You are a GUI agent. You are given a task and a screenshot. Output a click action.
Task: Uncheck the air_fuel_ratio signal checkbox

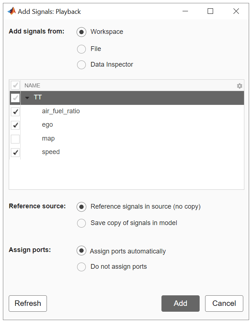click(15, 111)
